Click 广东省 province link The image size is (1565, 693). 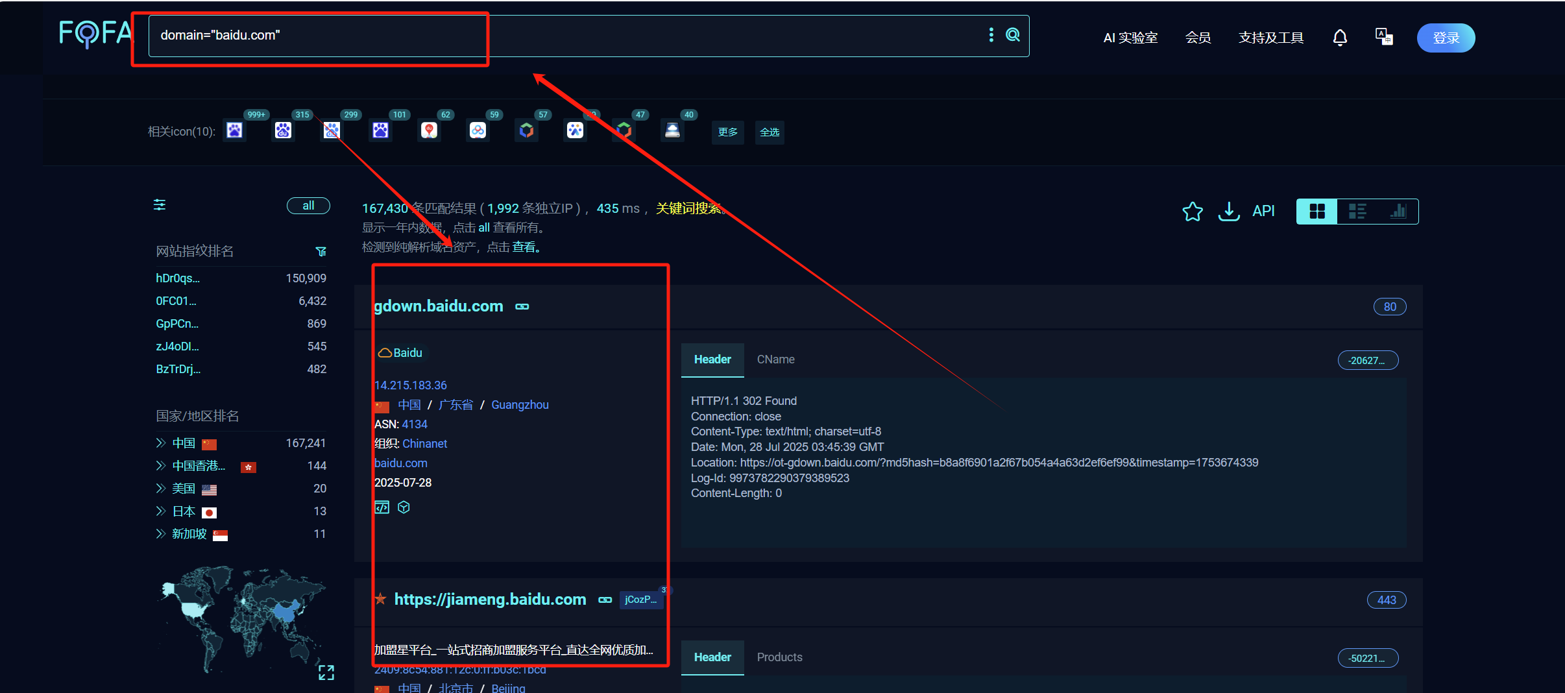click(x=455, y=405)
